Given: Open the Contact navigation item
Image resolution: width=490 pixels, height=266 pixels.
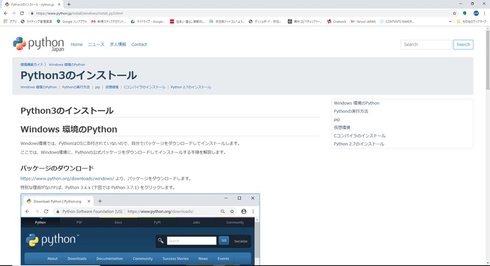Looking at the screenshot, I should 139,44.
